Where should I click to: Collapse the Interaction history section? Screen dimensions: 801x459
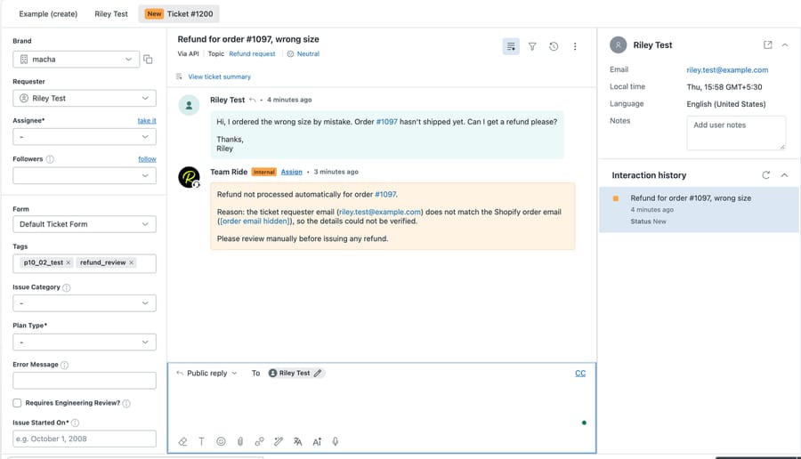[x=784, y=175]
